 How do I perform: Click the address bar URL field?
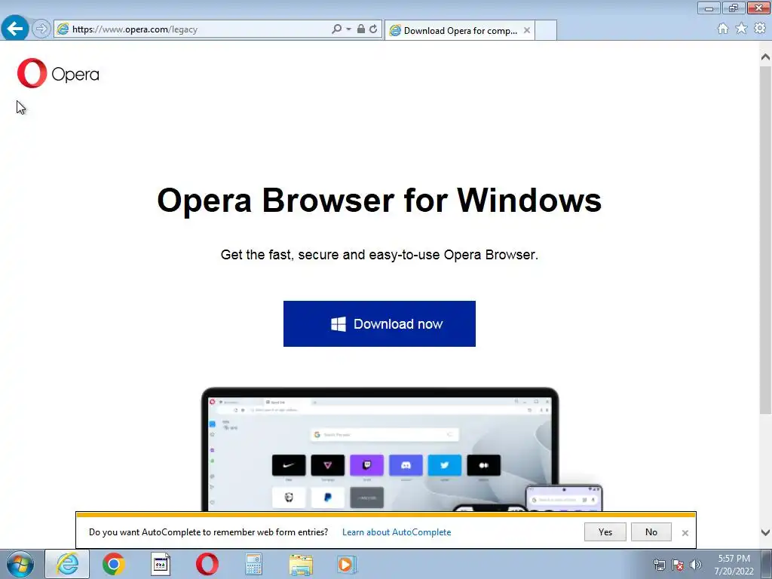click(192, 29)
